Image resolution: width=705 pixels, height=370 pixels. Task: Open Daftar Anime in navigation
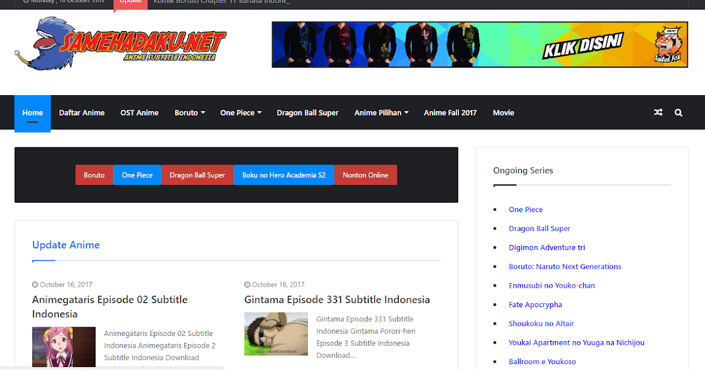coord(82,113)
